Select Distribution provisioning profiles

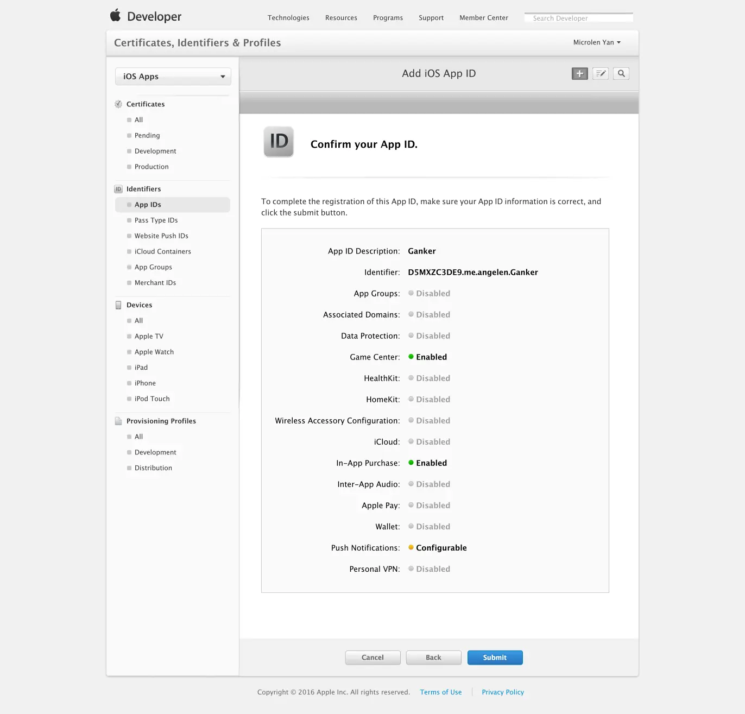click(x=153, y=468)
